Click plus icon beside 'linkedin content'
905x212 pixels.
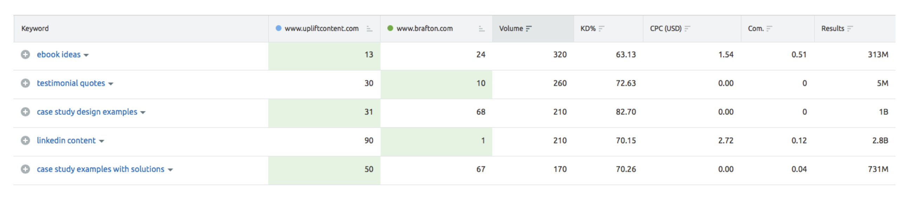[x=25, y=140]
